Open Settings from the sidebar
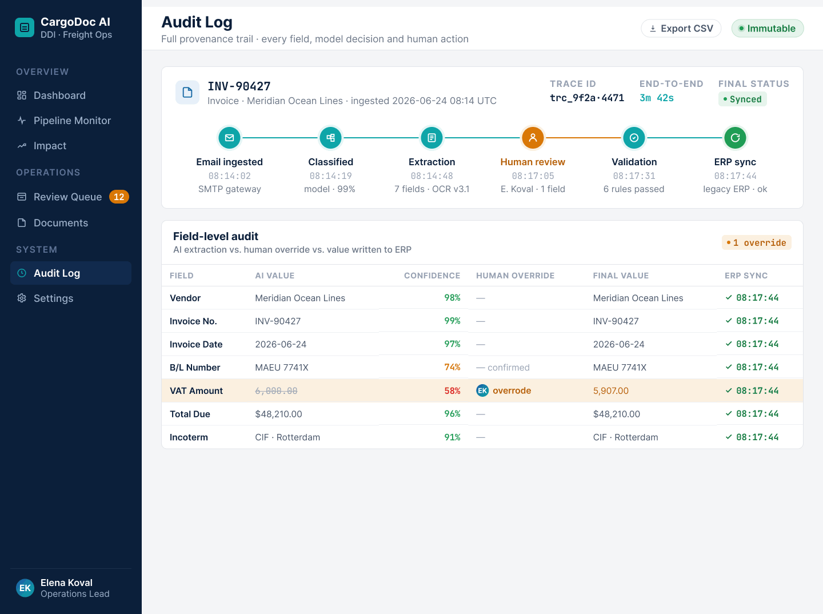This screenshot has height=614, width=823. coord(71,298)
